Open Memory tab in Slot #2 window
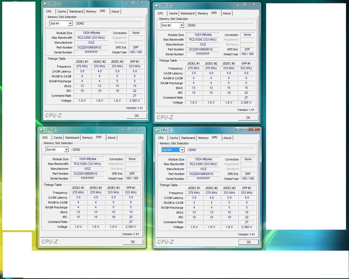This screenshot has width=349, height=279. pos(203,13)
